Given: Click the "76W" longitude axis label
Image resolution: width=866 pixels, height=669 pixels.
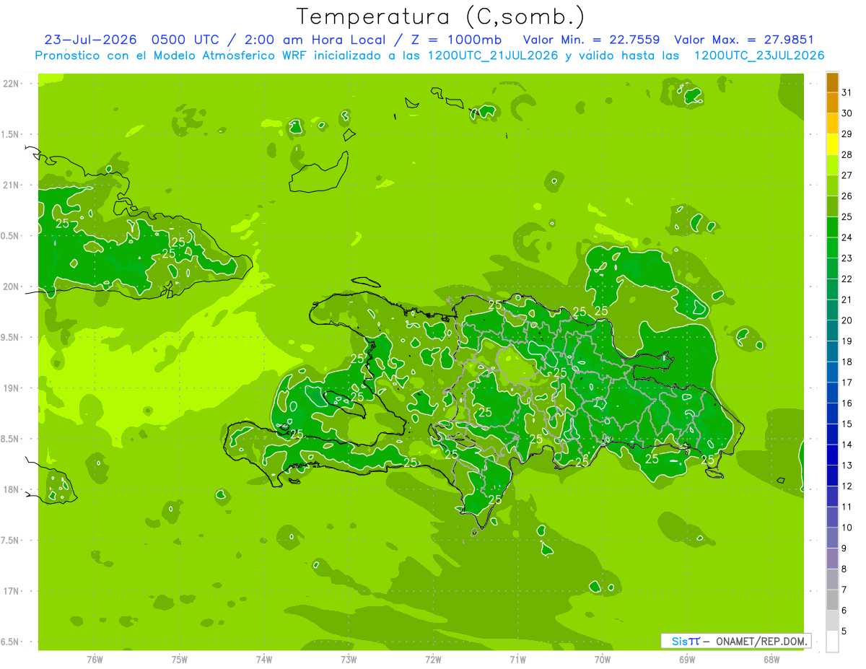Looking at the screenshot, I should tap(95, 660).
